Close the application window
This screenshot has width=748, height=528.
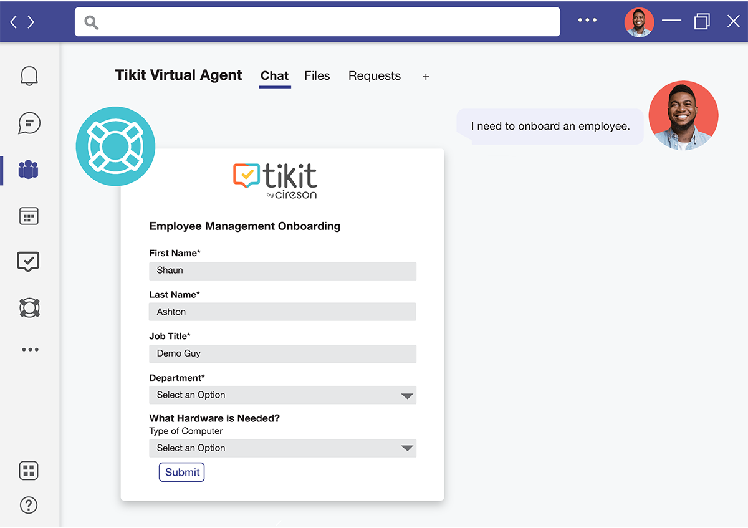[x=733, y=21]
